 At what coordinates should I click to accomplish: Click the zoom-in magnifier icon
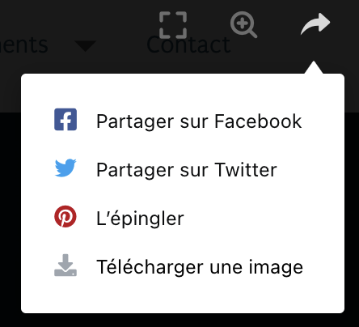pyautogui.click(x=243, y=24)
